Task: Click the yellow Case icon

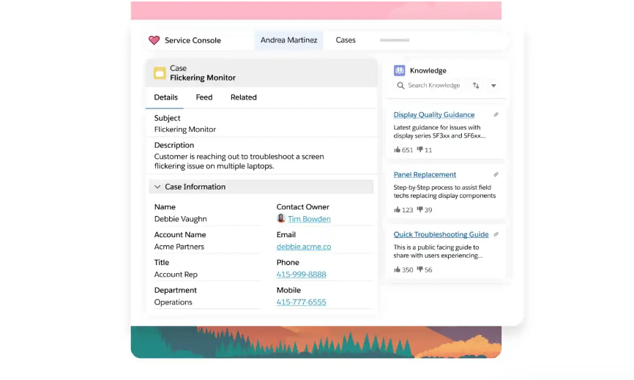Action: 160,73
